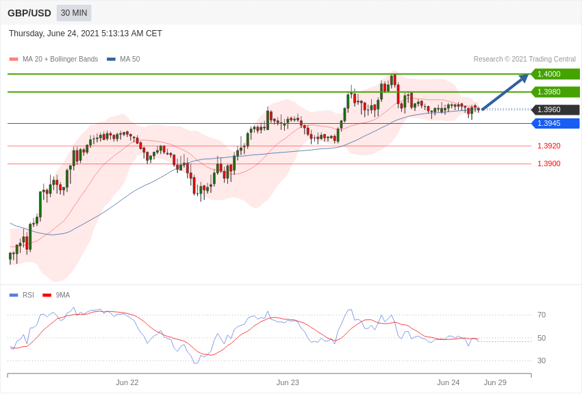Click the red 1.3920 support label
Screen dimensions: 582x394
[x=549, y=146]
